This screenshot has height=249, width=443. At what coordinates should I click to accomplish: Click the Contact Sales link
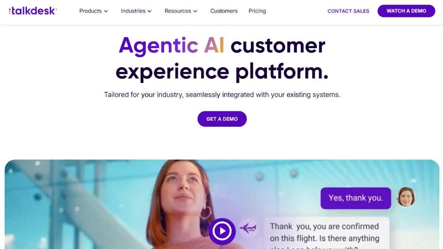pos(348,11)
